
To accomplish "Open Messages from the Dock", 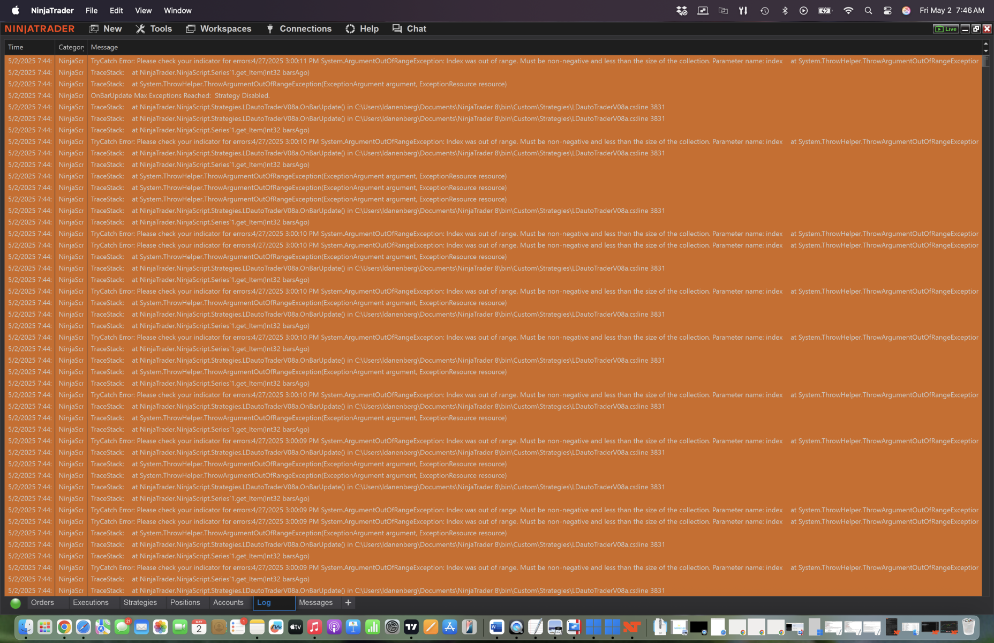I will coord(122,626).
